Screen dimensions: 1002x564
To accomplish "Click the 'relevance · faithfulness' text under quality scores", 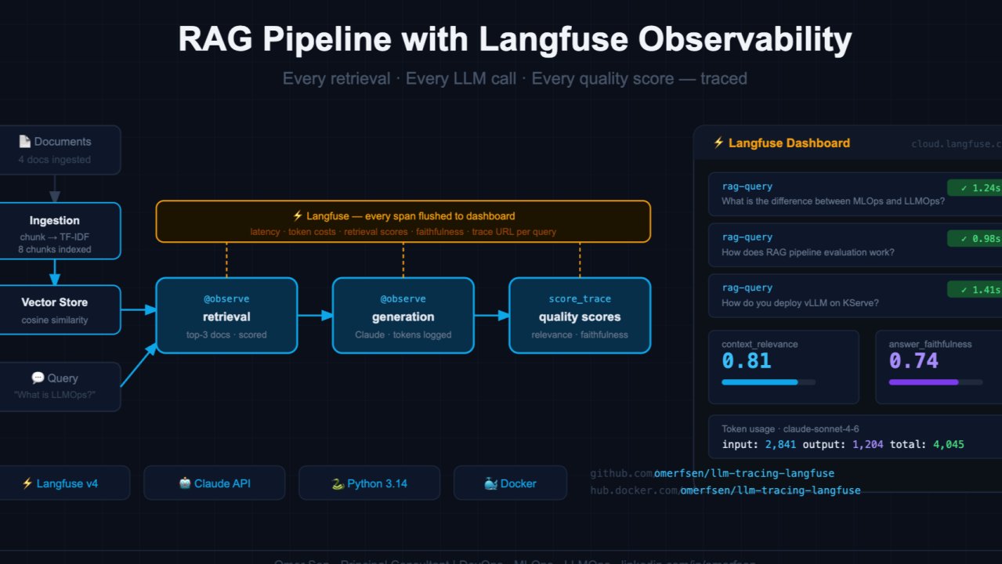I will click(580, 334).
